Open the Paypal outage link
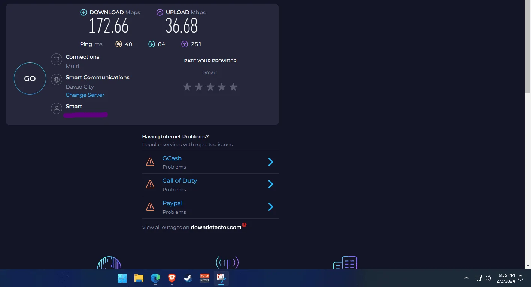 click(x=172, y=203)
